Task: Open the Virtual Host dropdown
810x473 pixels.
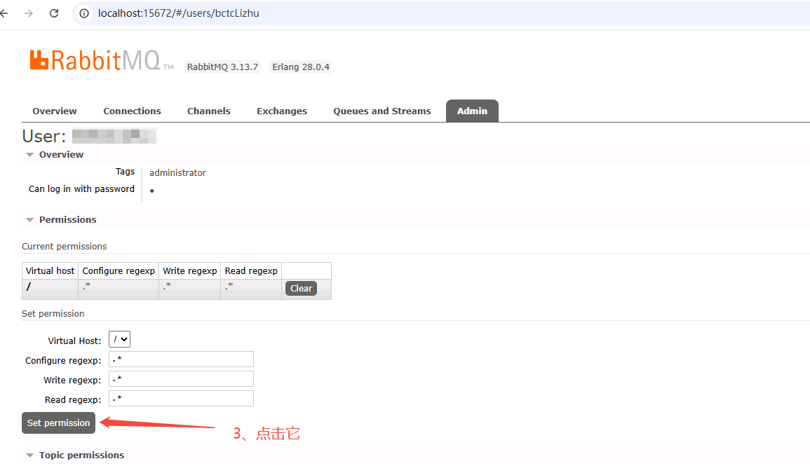Action: pyautogui.click(x=119, y=339)
